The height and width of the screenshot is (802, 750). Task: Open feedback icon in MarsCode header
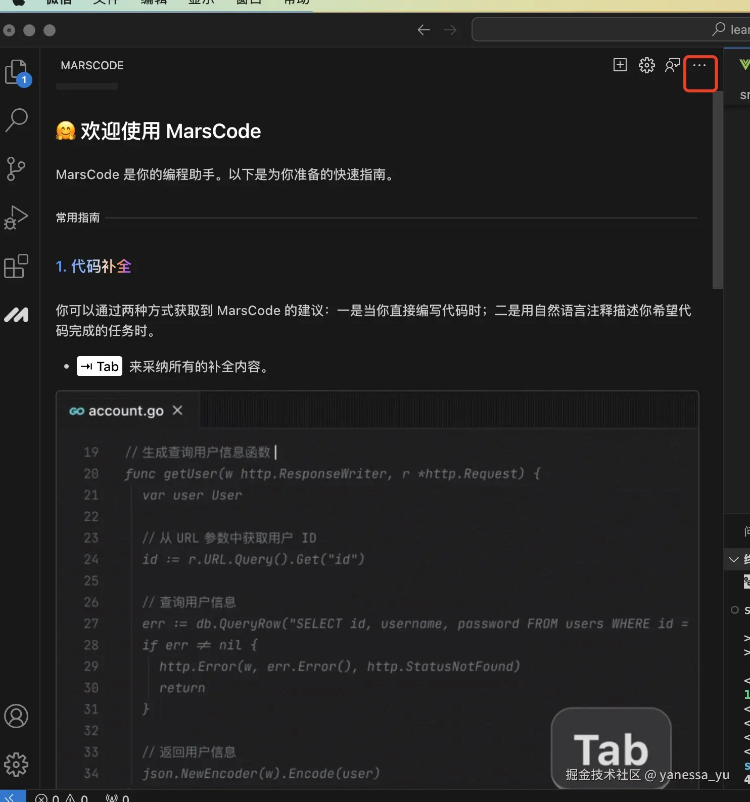(x=673, y=65)
